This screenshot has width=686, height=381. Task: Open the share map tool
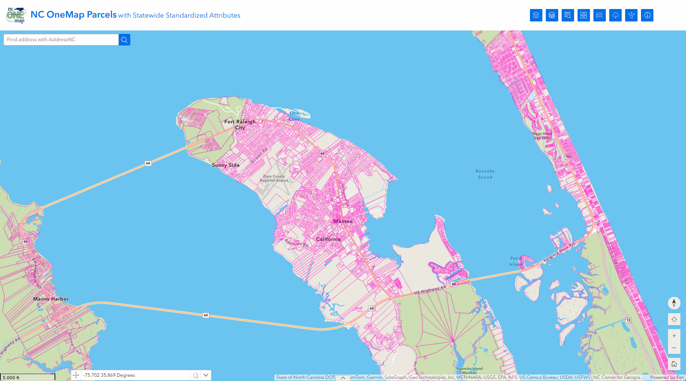(631, 15)
